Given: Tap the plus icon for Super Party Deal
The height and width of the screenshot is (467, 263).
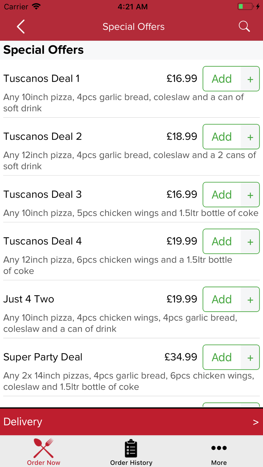Looking at the screenshot, I should (250, 357).
